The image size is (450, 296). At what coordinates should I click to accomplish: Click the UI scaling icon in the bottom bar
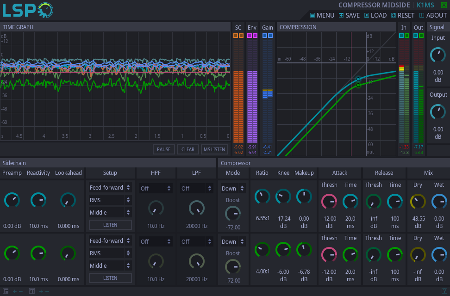(6, 291)
